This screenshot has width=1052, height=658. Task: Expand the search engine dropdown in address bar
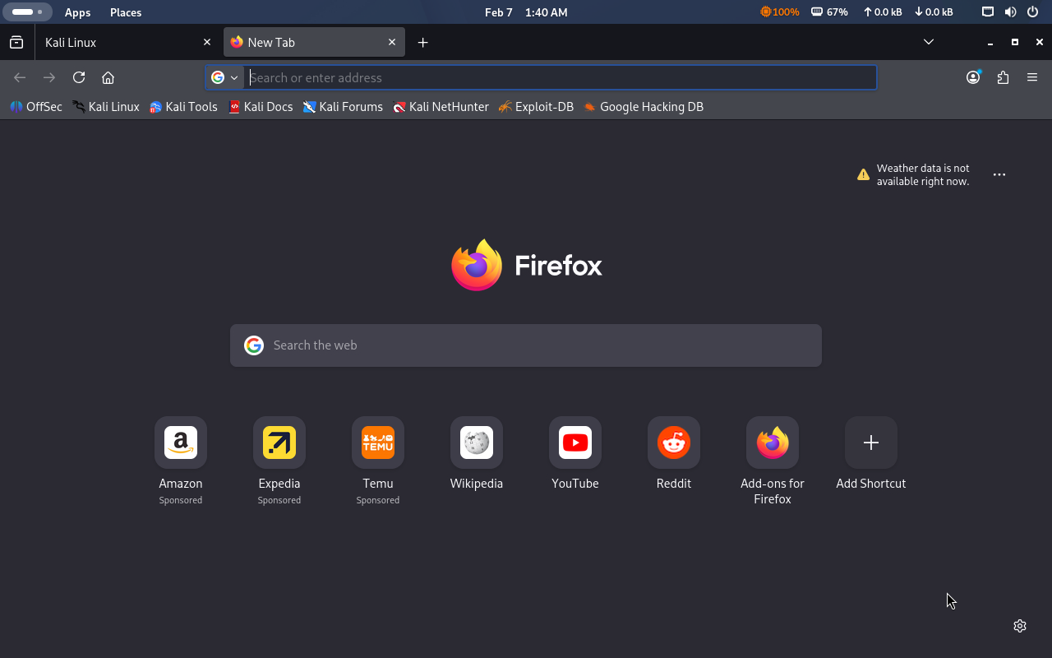pos(224,77)
